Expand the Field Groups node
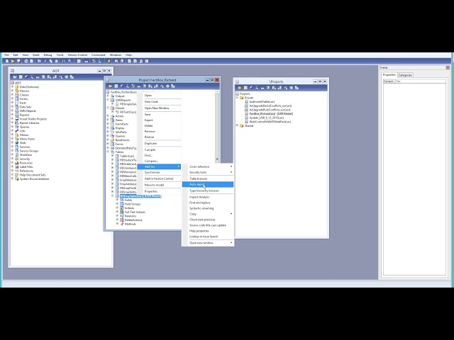Image resolution: width=454 pixels, height=340 pixels. (117, 204)
